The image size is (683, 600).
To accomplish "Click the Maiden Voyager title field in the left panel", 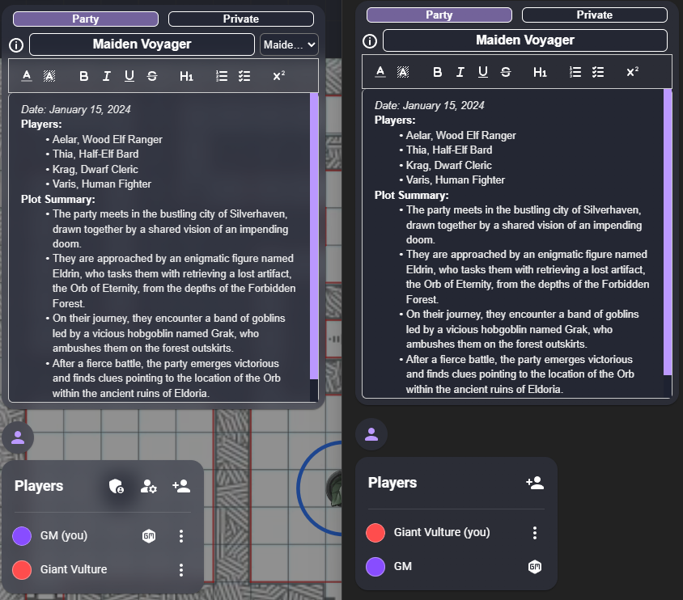I will pos(142,44).
